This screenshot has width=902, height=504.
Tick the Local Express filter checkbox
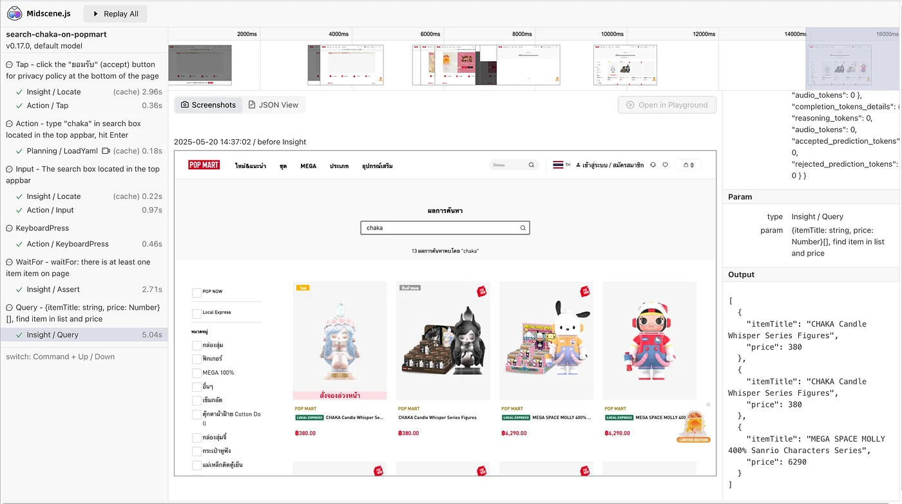coord(197,313)
